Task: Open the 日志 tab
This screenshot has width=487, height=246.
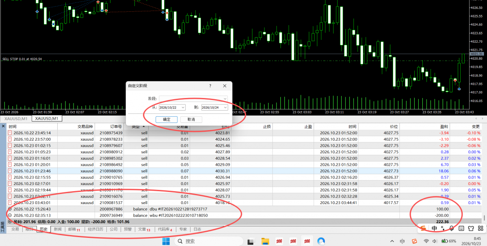Action: pos(197,229)
